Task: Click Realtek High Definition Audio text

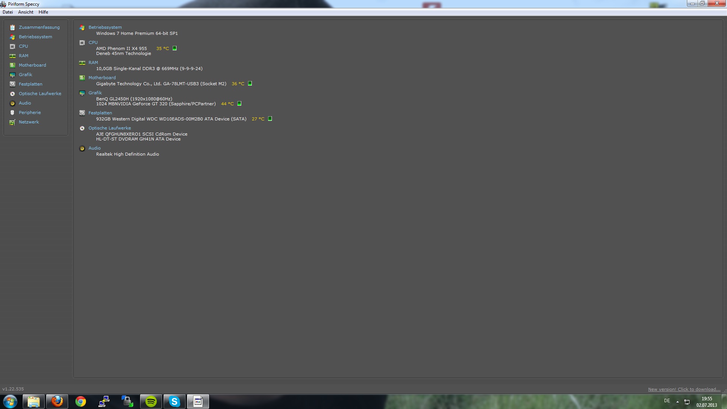Action: 128,154
